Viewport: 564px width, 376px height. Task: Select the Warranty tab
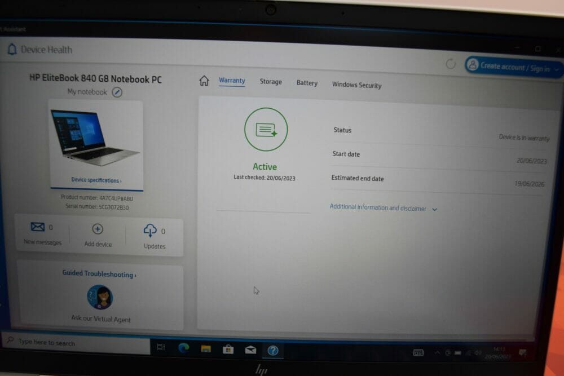[x=232, y=81]
